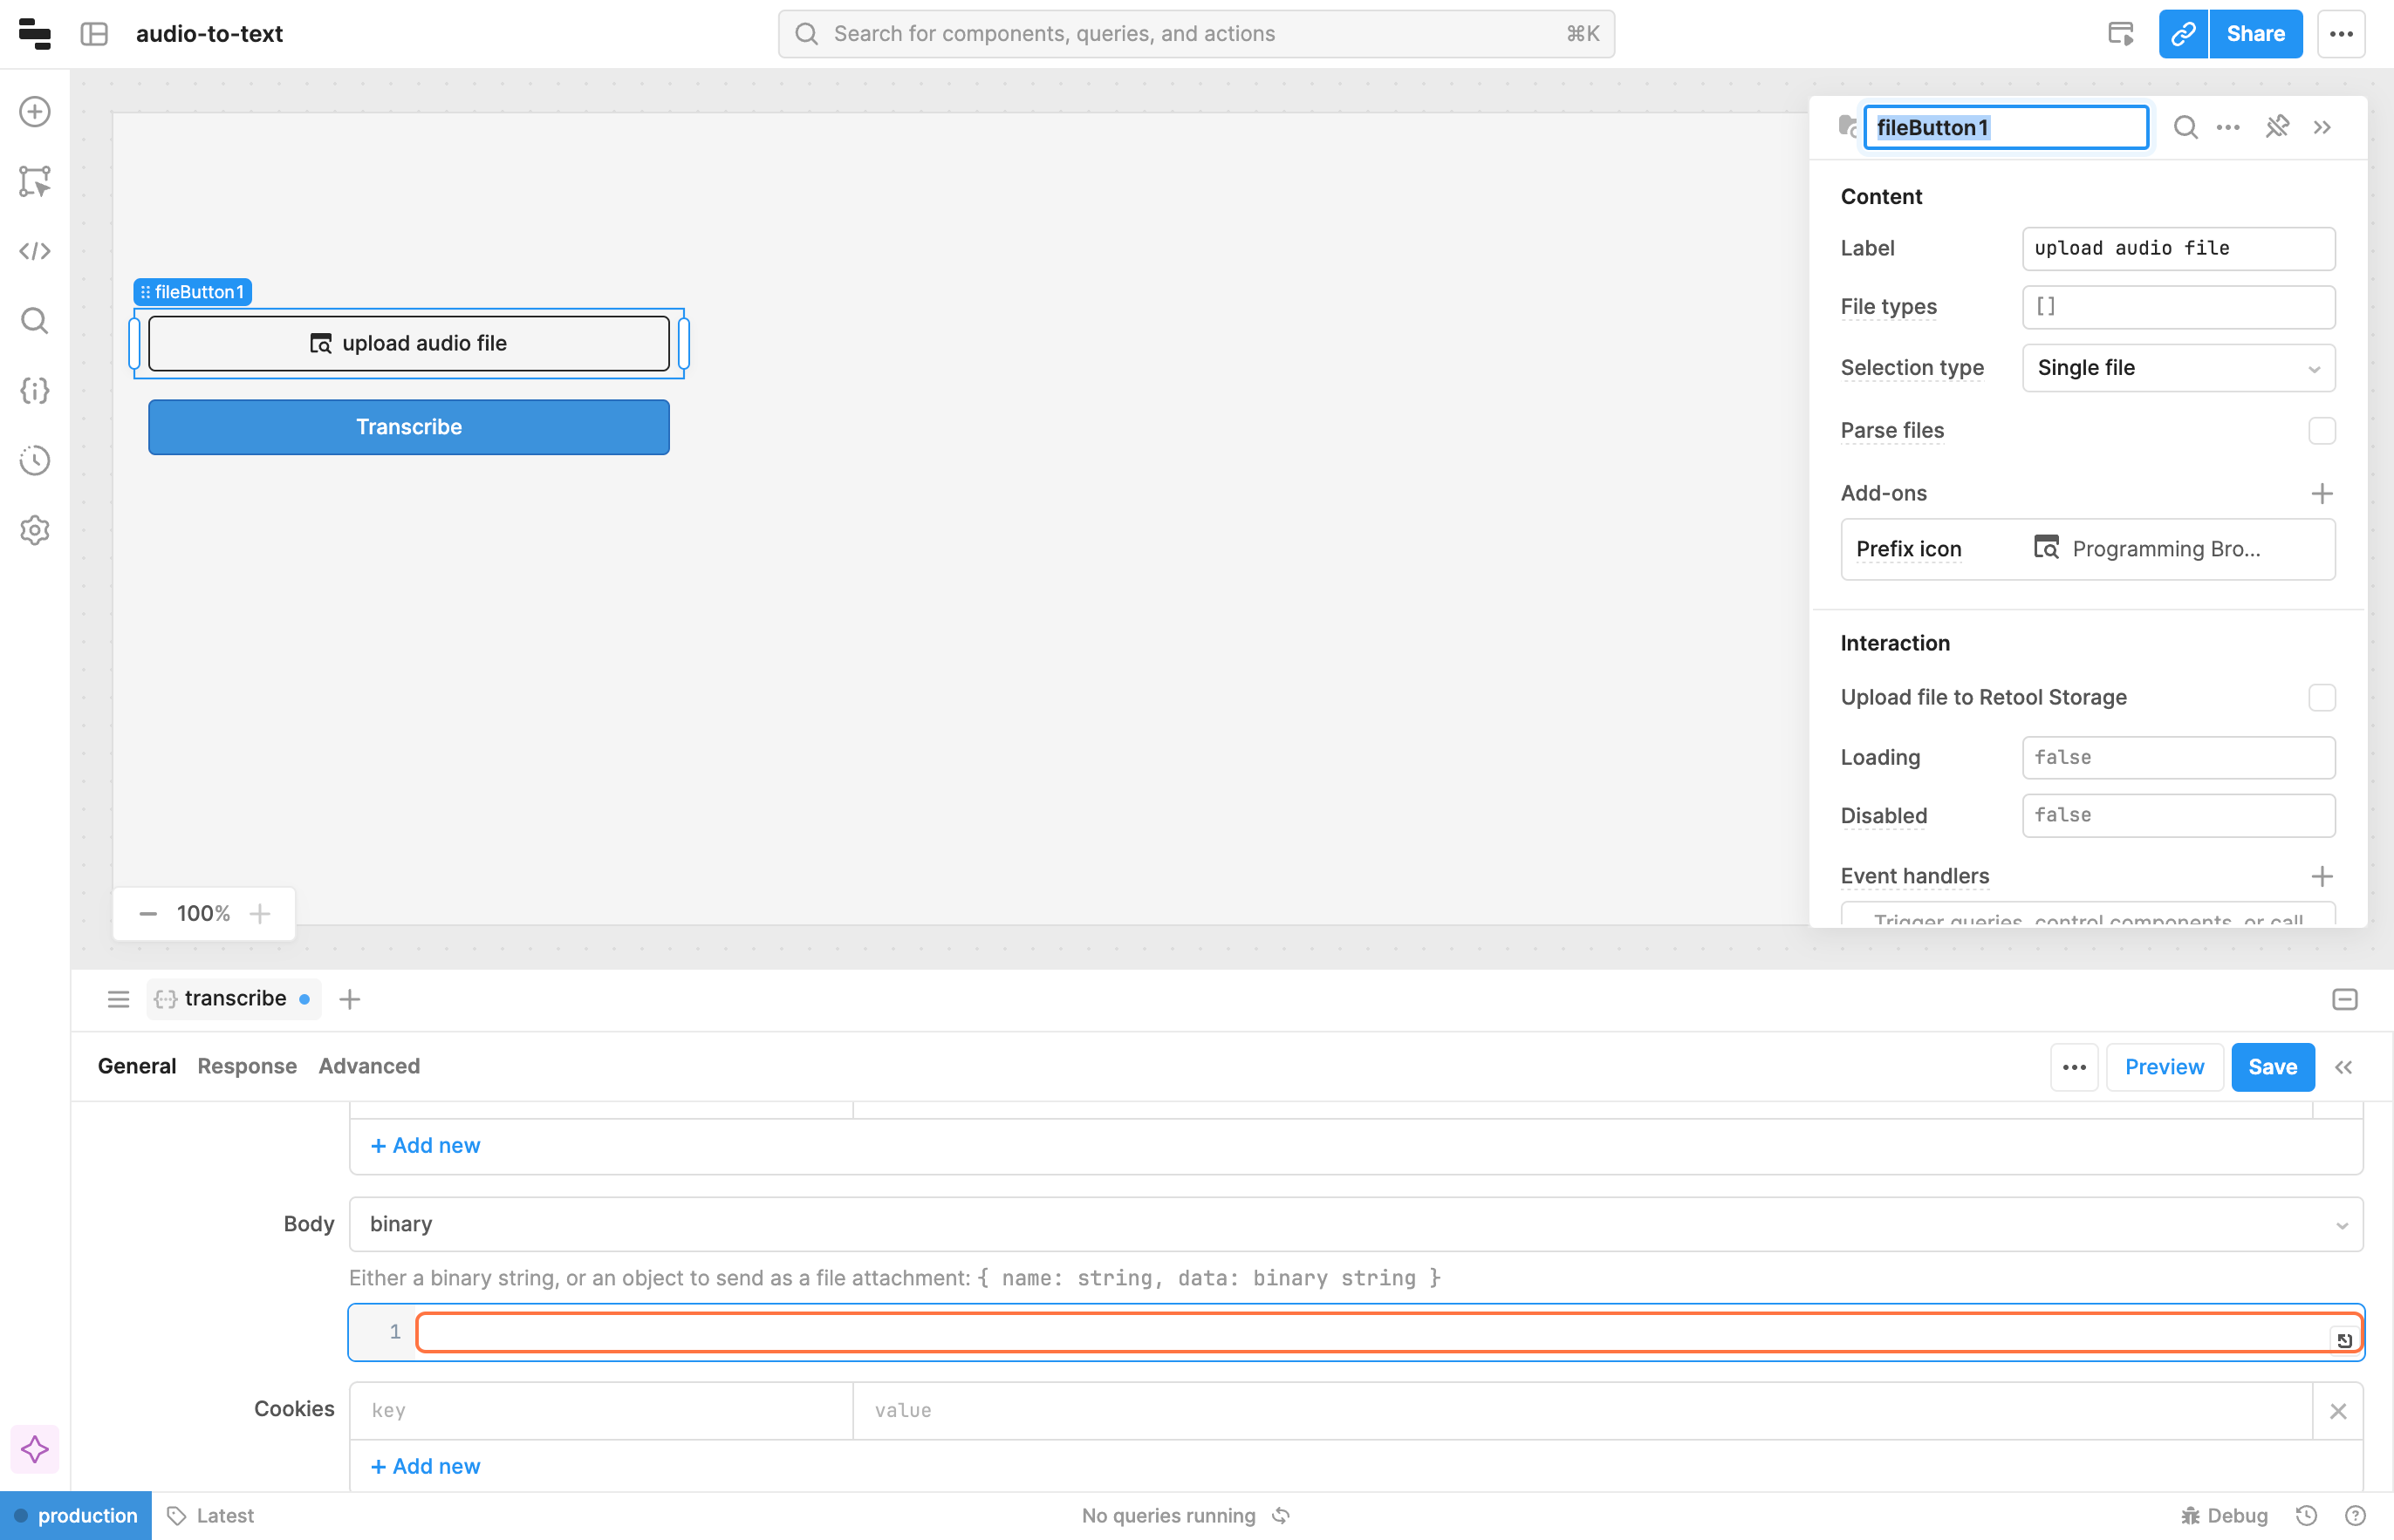Click the File types input field

tap(2178, 307)
